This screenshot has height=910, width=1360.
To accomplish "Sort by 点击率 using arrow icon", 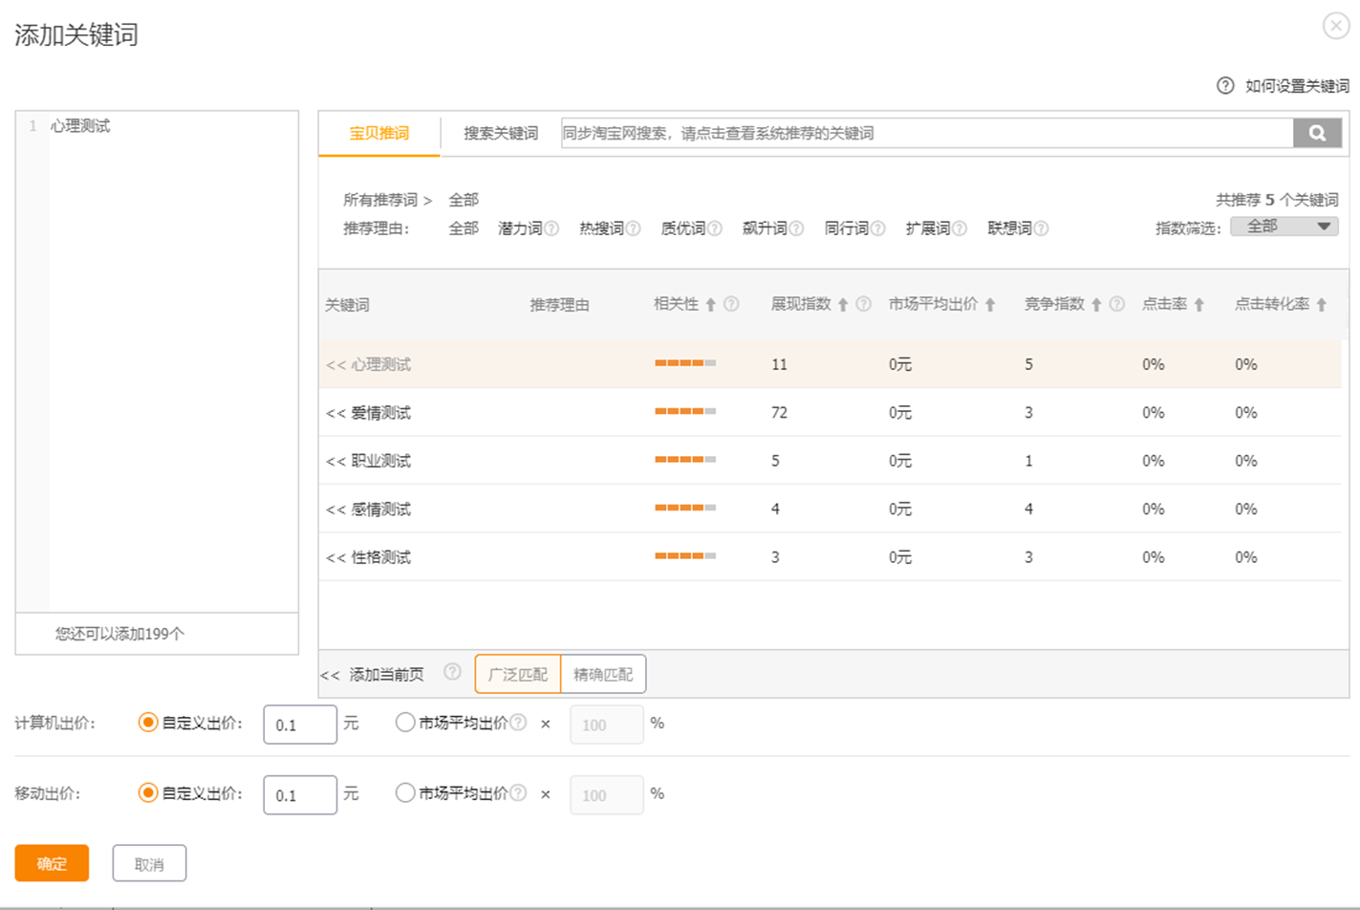I will [1198, 305].
